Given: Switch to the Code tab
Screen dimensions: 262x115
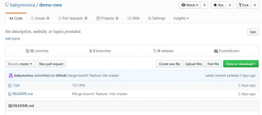Looking at the screenshot, I should pyautogui.click(x=16, y=18).
